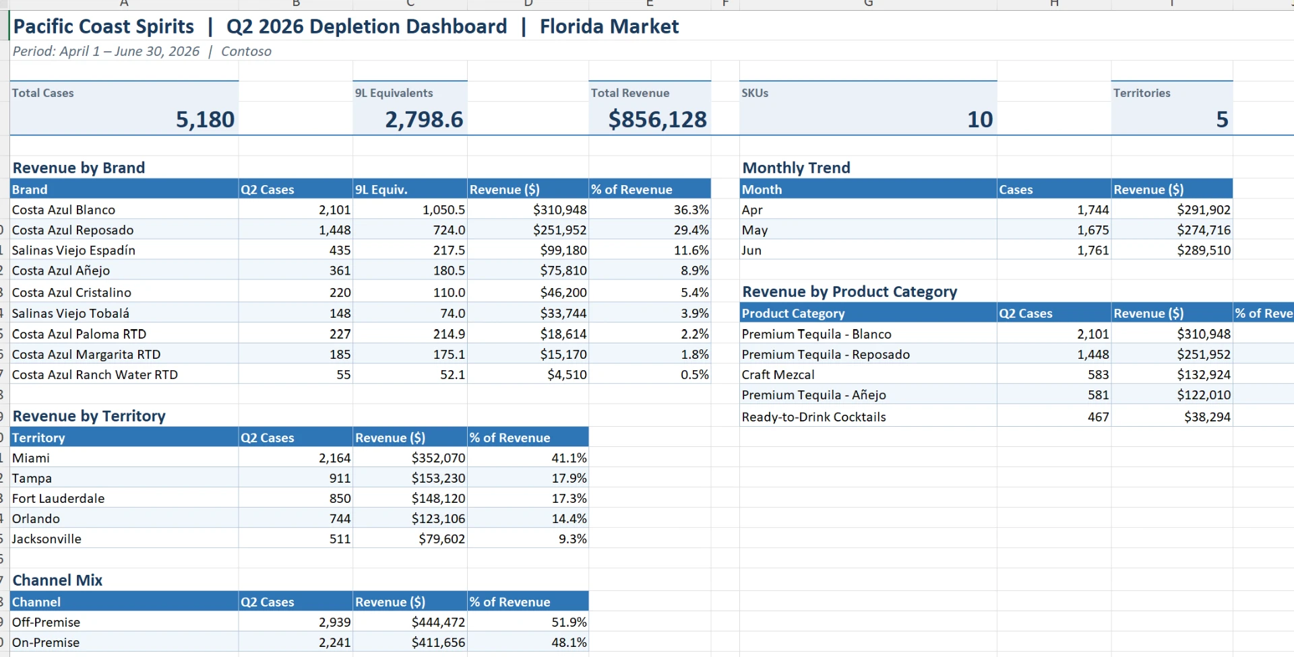Select the Apr month cell
The width and height of the screenshot is (1294, 657).
click(868, 209)
